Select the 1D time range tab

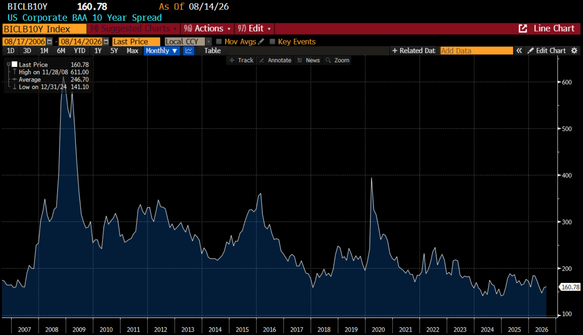(11, 51)
